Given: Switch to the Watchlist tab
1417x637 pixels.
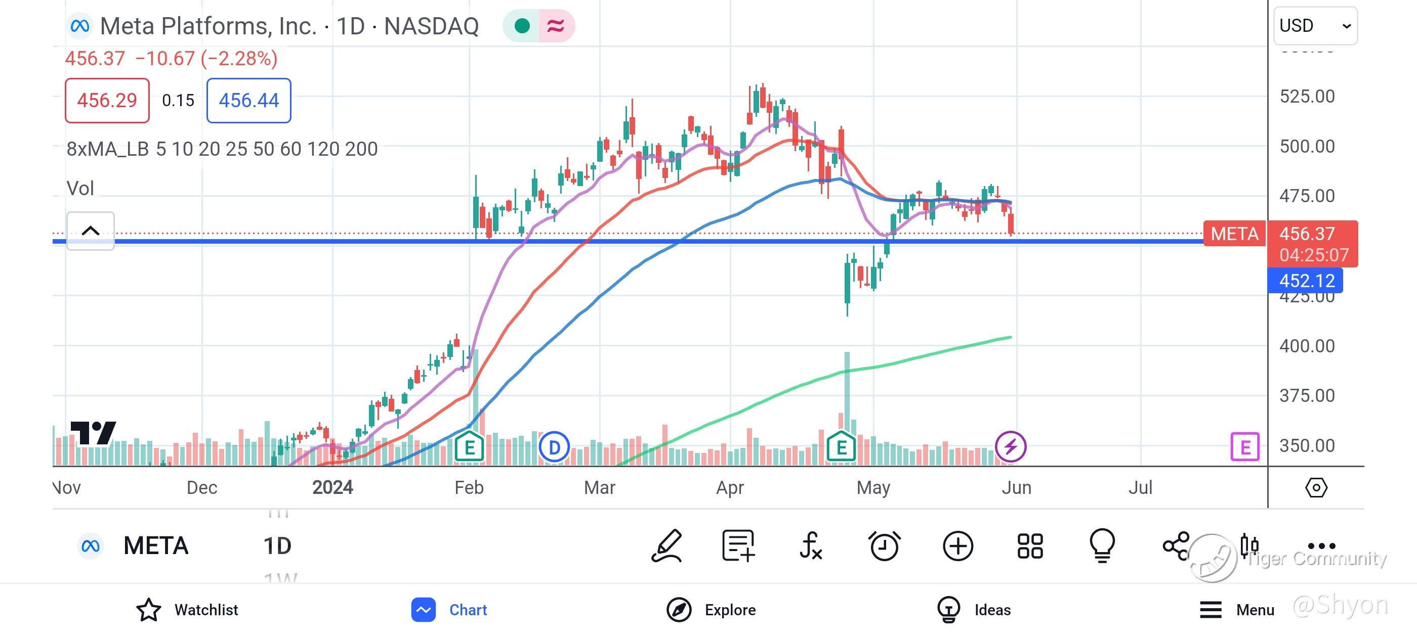Looking at the screenshot, I should point(187,610).
